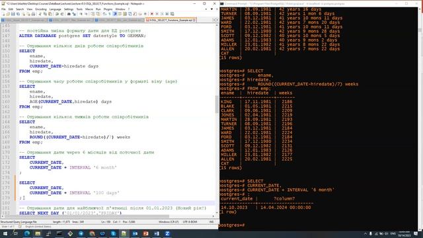Open the Encoding menu

[41, 9]
